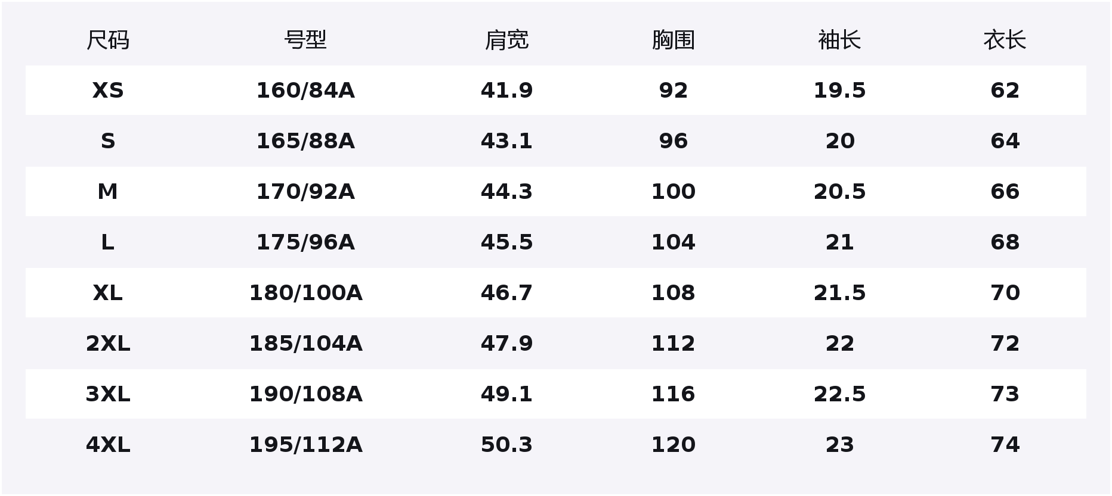Select the 175/96A cell
The width and height of the screenshot is (1112, 496).
pyautogui.click(x=305, y=242)
